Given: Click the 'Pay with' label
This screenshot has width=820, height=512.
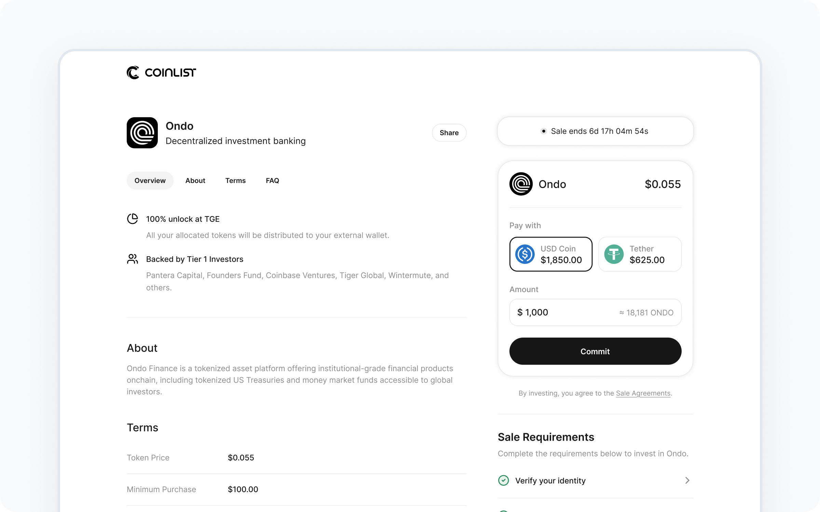Looking at the screenshot, I should click(x=525, y=226).
